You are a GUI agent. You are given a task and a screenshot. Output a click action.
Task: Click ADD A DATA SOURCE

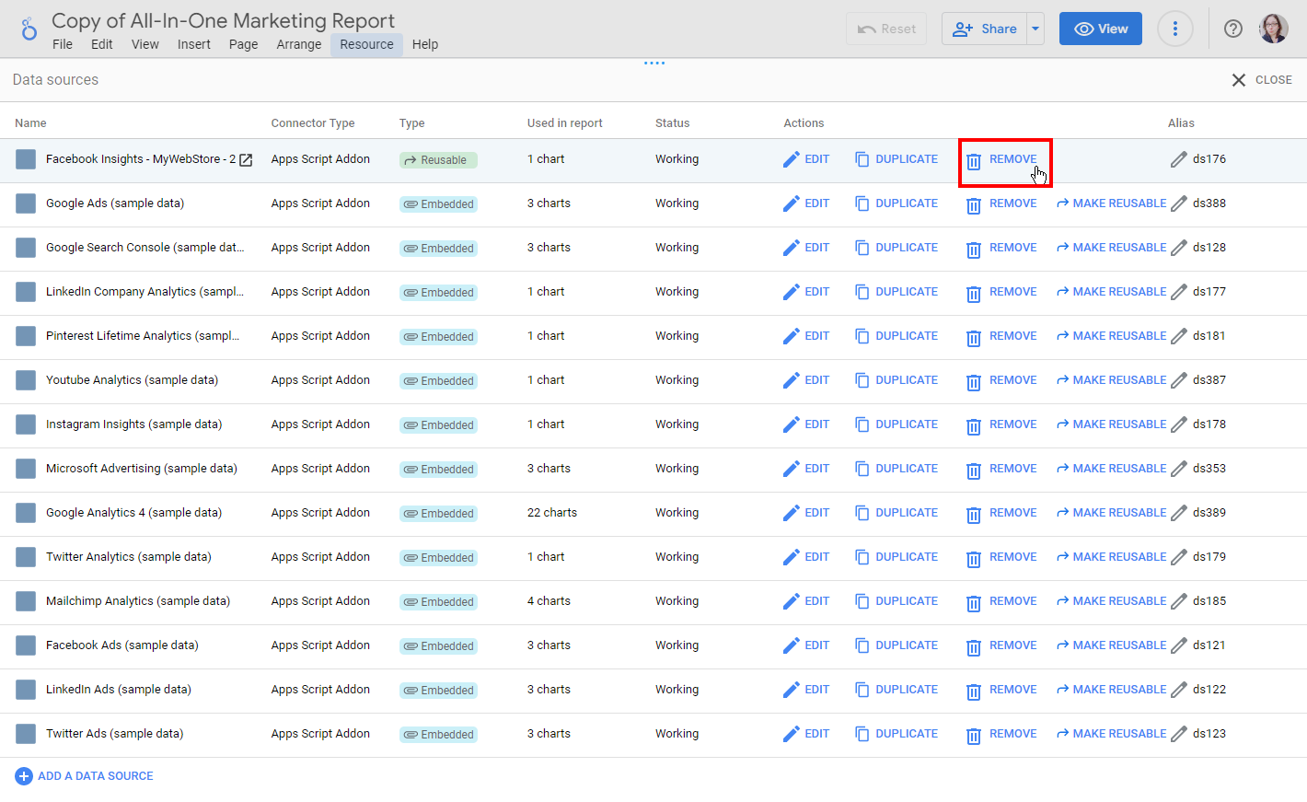(x=84, y=776)
